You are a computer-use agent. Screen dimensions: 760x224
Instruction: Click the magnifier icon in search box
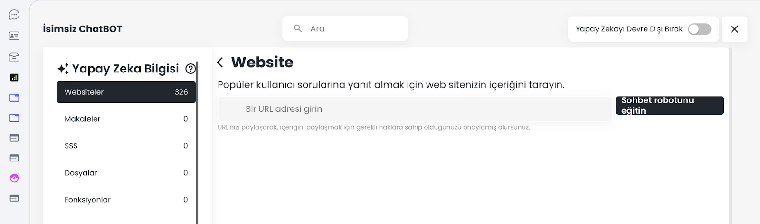[x=298, y=28]
